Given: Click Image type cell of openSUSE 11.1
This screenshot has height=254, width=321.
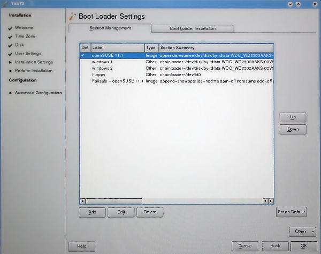Looking at the screenshot, I should (151, 55).
